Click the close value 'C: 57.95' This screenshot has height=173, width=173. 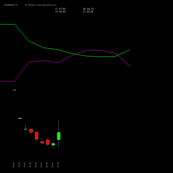[x=61, y=9]
